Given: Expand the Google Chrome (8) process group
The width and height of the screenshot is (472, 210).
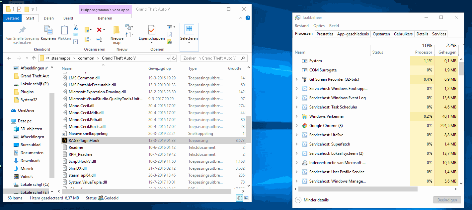Looking at the screenshot, I should (296, 126).
